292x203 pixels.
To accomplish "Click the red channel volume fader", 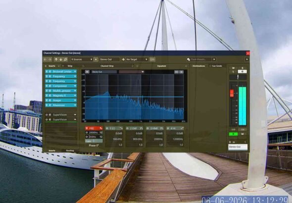I will (x=232, y=93).
